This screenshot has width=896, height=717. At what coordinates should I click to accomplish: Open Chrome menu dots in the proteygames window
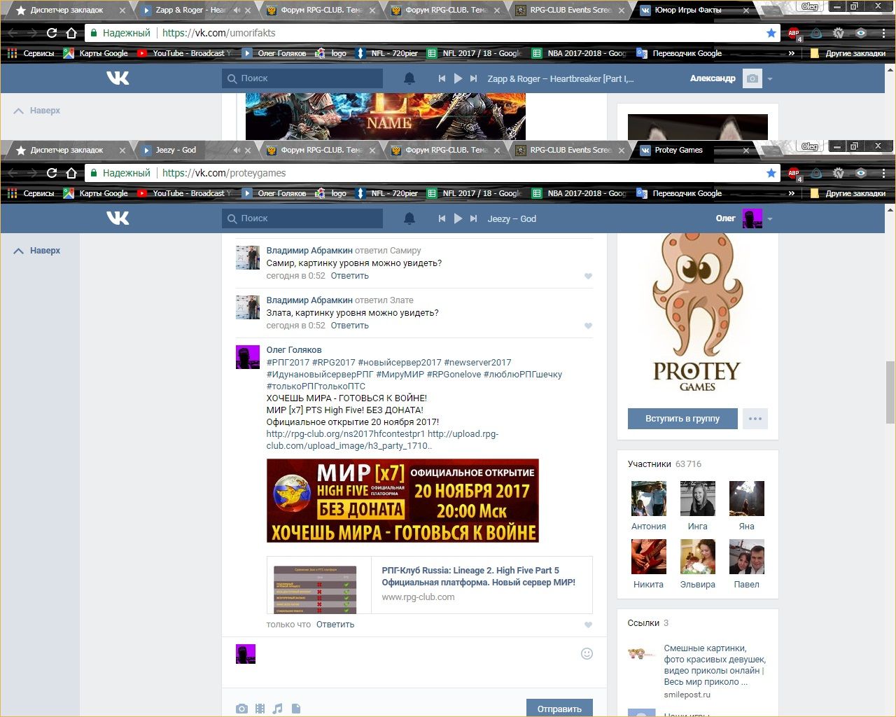[883, 173]
